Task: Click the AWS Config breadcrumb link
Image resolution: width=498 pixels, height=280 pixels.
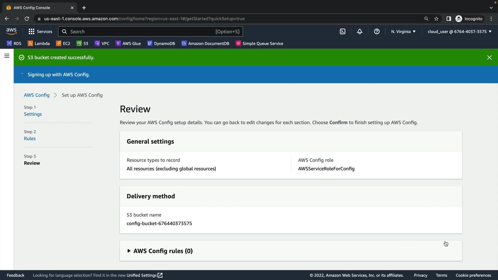Action: [x=37, y=95]
